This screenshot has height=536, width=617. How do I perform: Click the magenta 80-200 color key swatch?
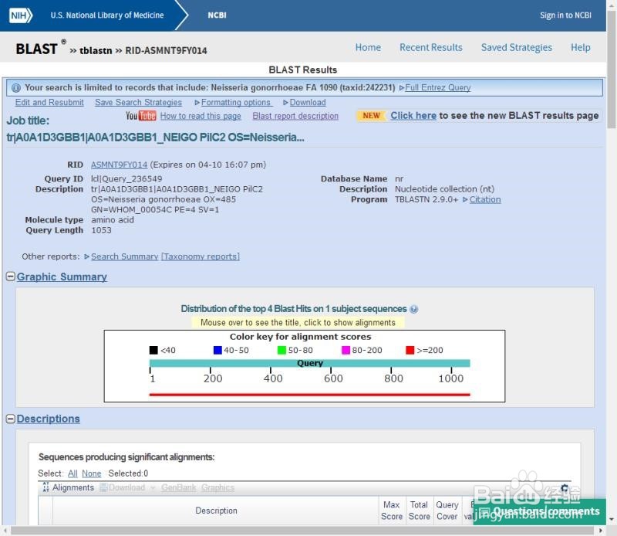(346, 350)
